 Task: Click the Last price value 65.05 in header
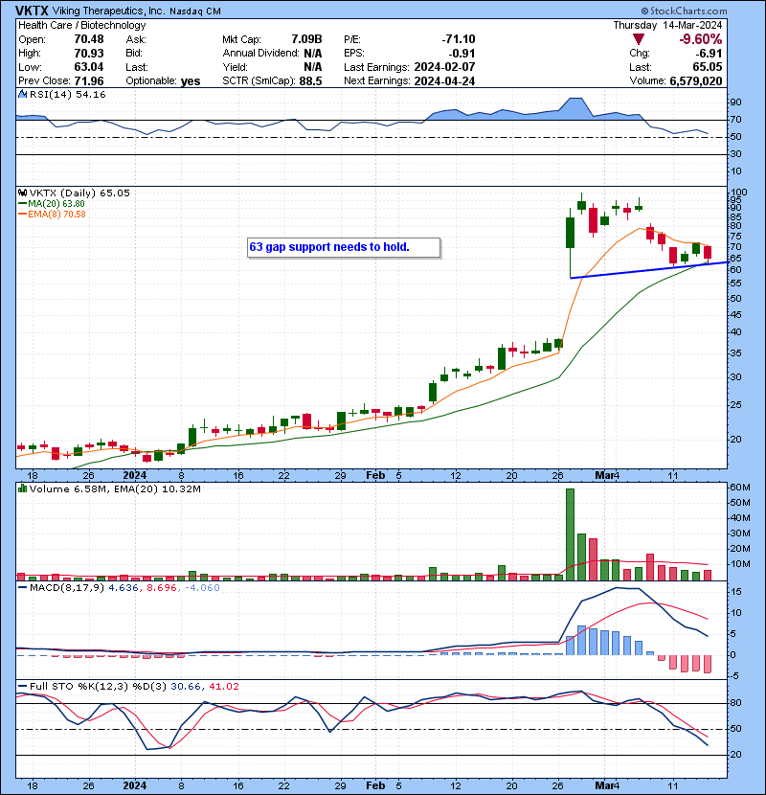(x=708, y=67)
